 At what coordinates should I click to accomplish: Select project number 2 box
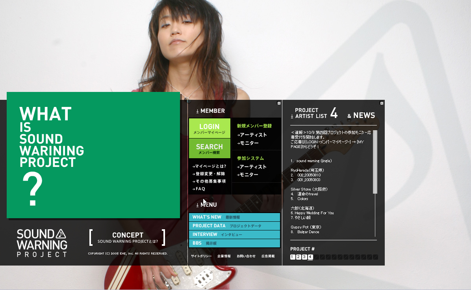pos(299,257)
